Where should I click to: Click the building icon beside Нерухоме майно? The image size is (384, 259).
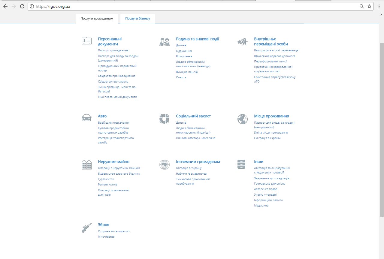(86, 164)
